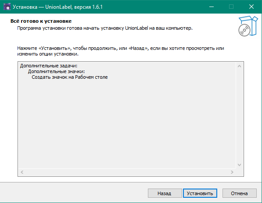Select the line 'Дополнительные задачи:'
262x203 pixels.
pyautogui.click(x=49, y=66)
